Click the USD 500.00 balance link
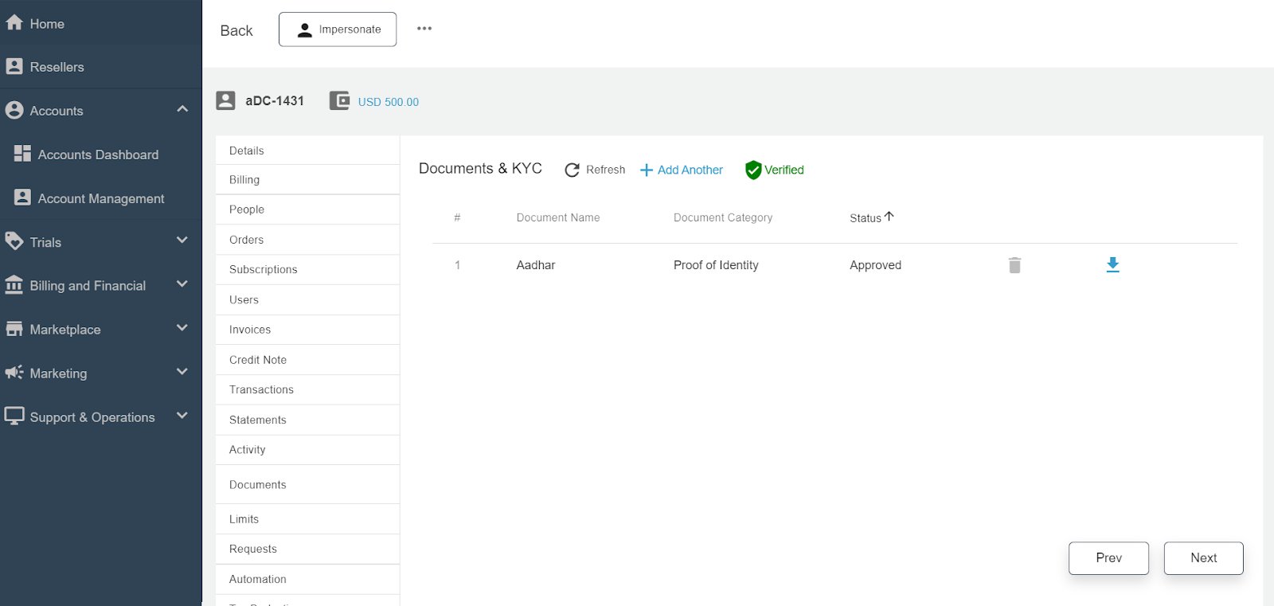 (389, 102)
